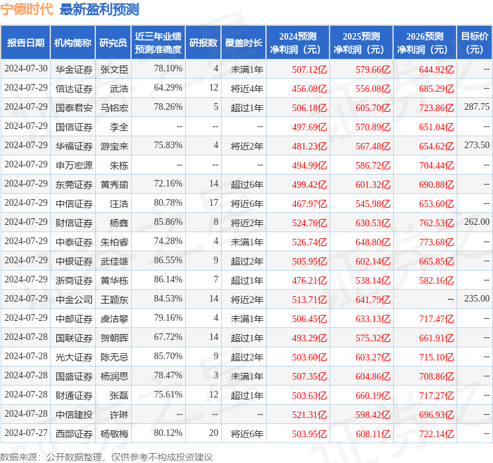This screenshot has width=493, height=463.
Task: Click the 覆盖时长 column header
Action: 244,43
